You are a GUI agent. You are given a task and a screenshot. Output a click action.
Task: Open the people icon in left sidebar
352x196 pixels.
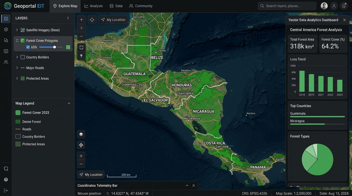click(6, 62)
